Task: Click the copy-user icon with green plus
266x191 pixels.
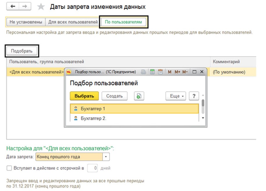Action: [x=139, y=96]
